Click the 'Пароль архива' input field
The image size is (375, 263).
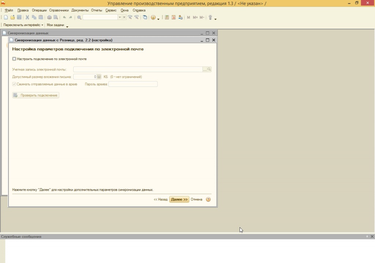click(x=133, y=84)
